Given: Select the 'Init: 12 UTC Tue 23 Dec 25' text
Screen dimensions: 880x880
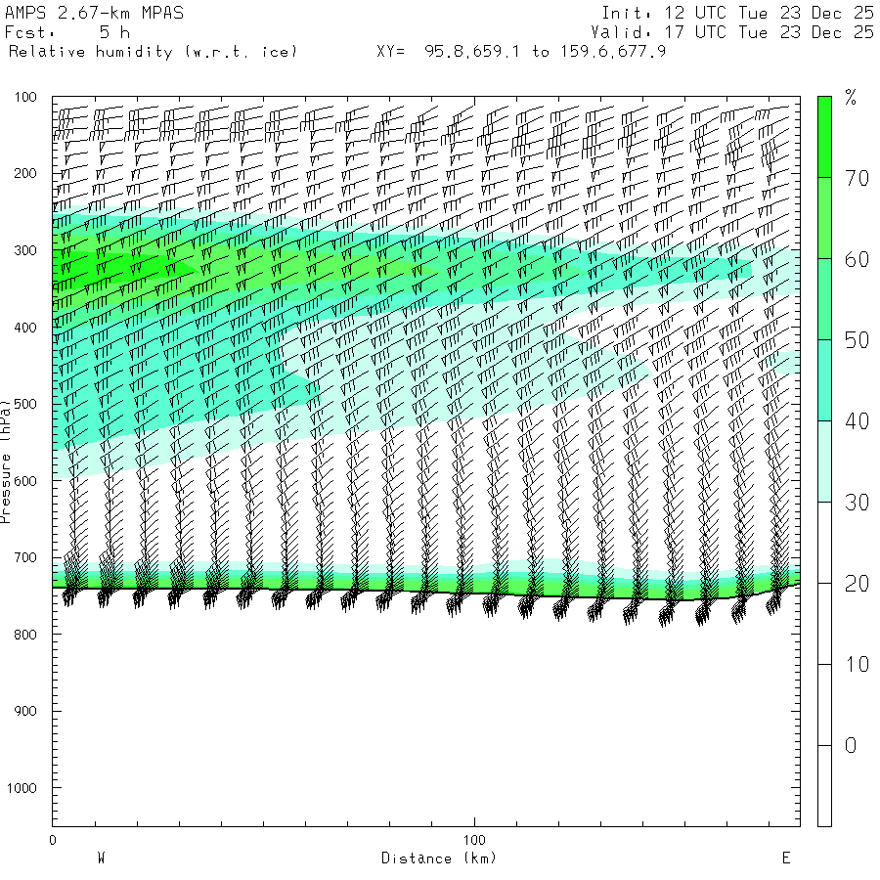Looking at the screenshot, I should 737,13.
